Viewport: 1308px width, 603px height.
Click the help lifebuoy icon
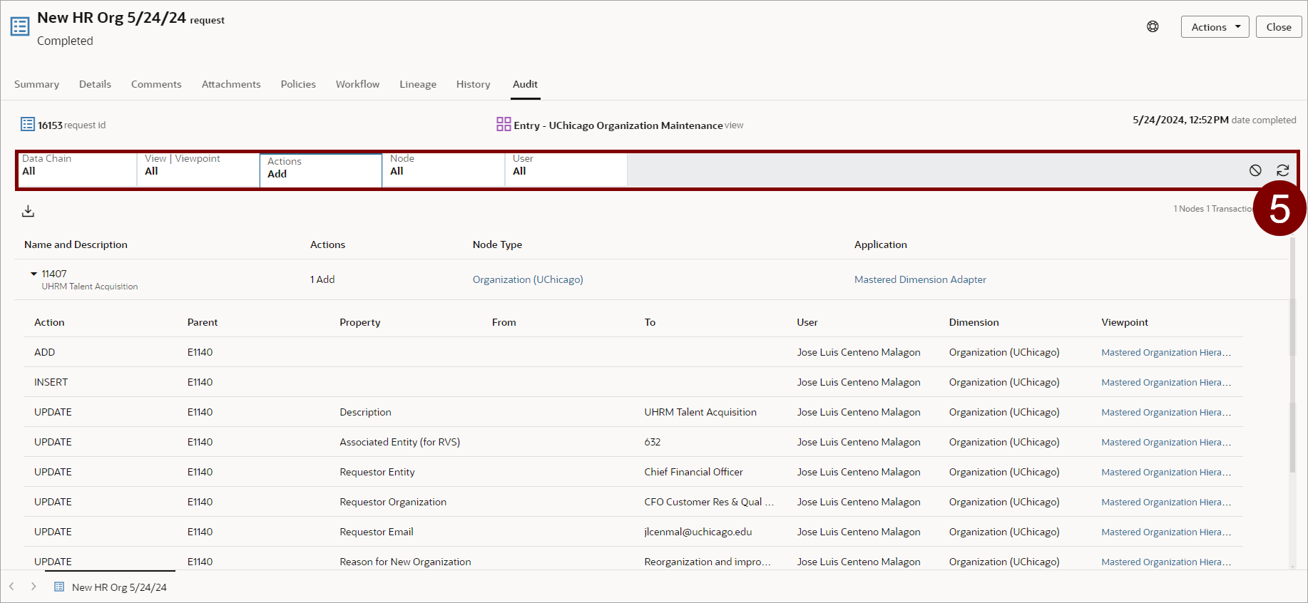click(x=1153, y=26)
